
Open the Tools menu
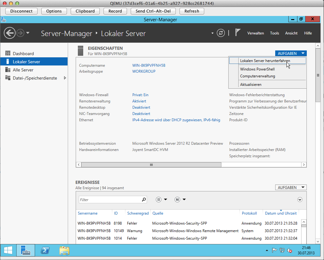click(274, 33)
